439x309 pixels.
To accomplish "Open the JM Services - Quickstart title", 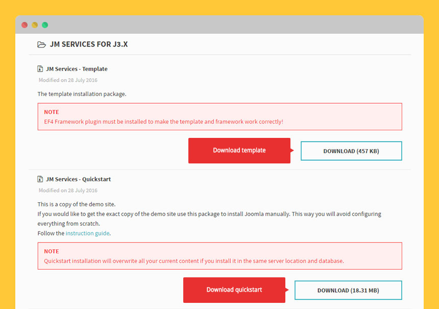I will point(79,179).
